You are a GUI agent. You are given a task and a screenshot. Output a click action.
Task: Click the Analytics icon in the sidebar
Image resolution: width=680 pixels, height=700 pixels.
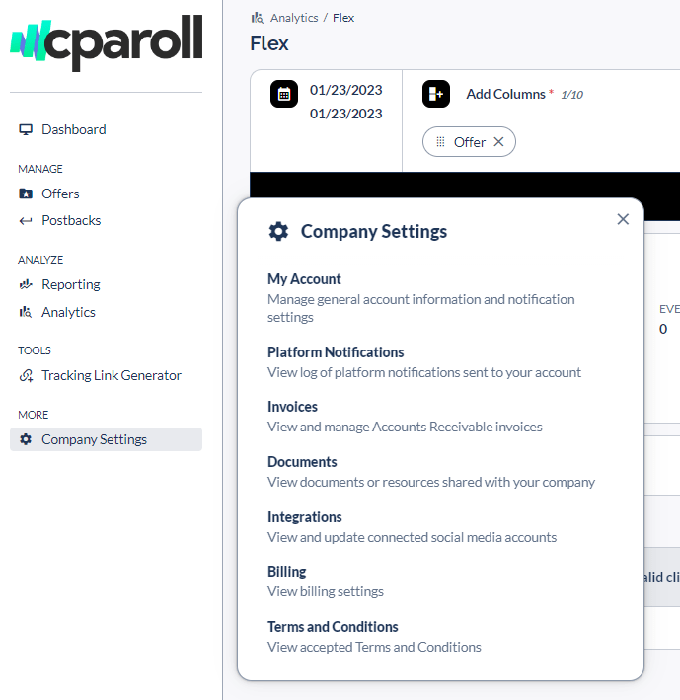click(x=26, y=312)
